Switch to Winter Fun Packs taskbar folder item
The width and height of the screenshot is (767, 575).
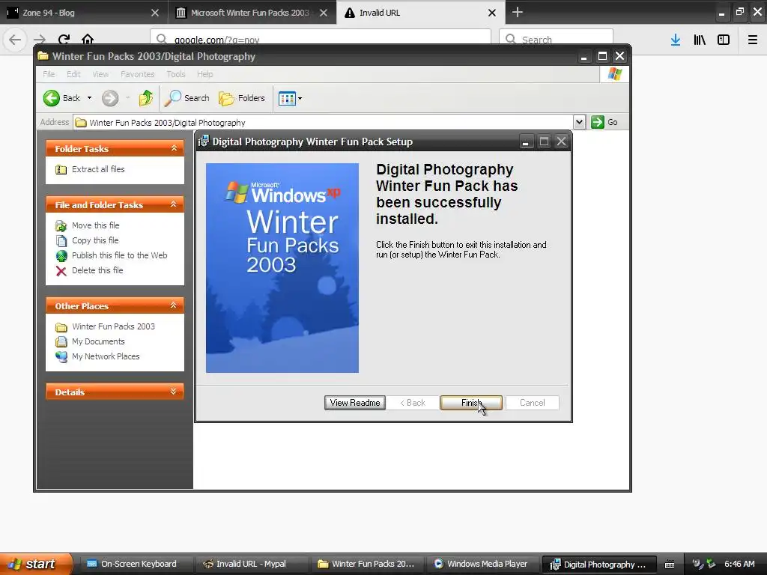point(367,564)
